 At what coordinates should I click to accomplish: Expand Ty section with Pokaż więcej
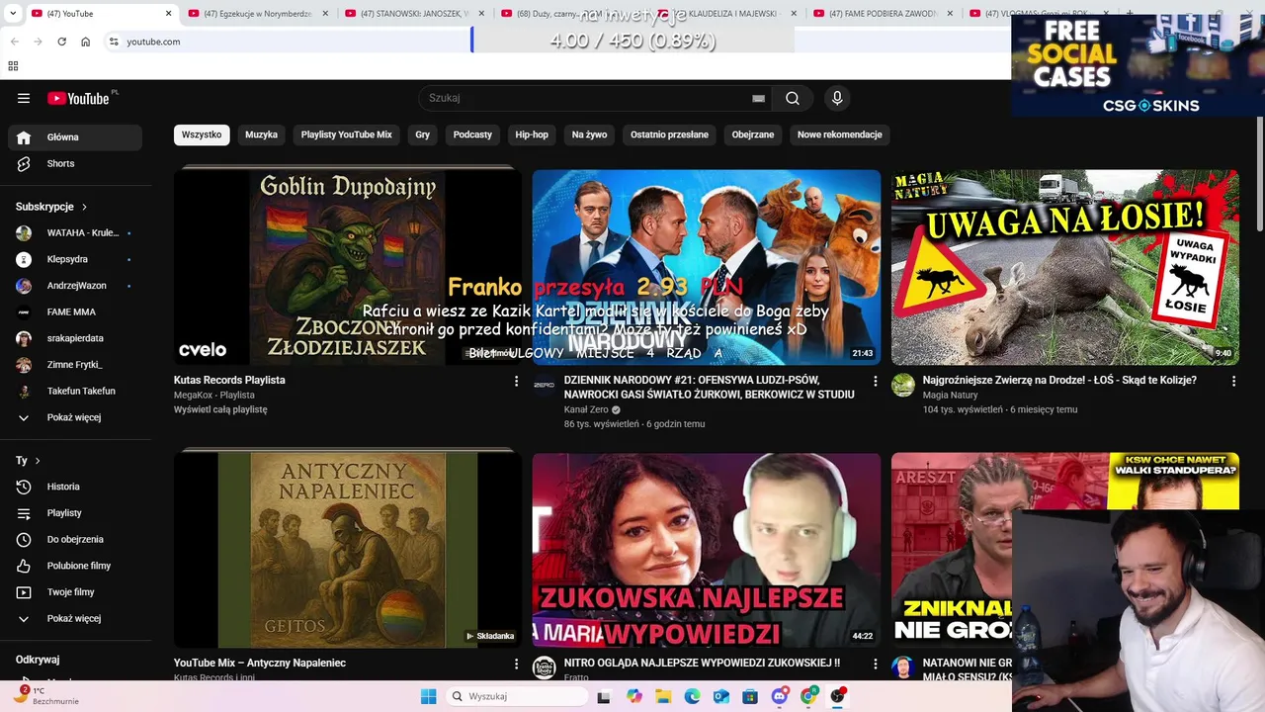point(75,619)
